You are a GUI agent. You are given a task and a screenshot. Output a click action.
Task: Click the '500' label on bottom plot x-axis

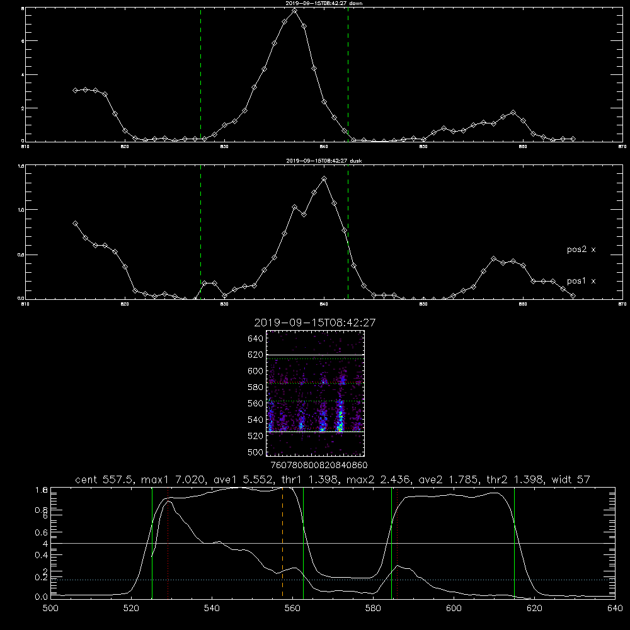coord(50,609)
